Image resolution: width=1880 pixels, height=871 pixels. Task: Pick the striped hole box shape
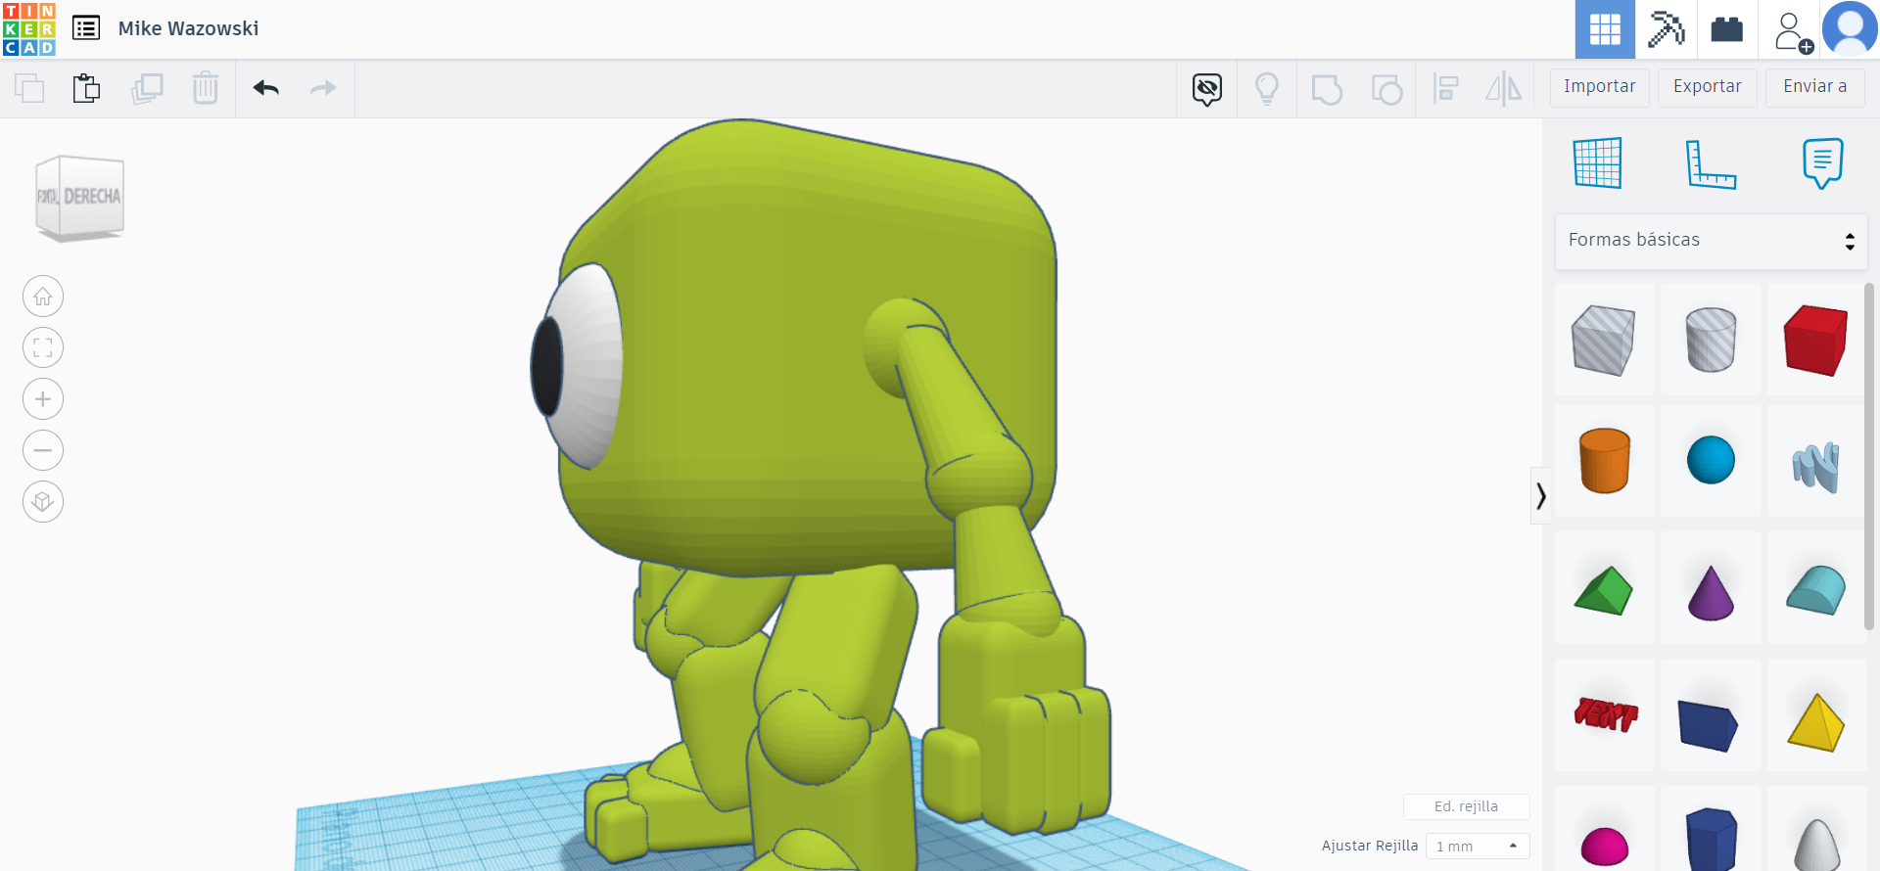[1604, 340]
